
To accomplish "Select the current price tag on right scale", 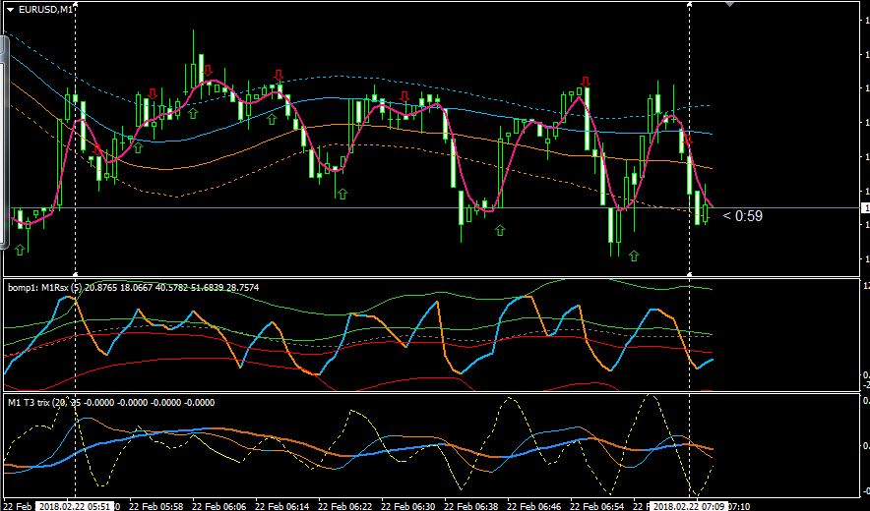I will click(865, 207).
